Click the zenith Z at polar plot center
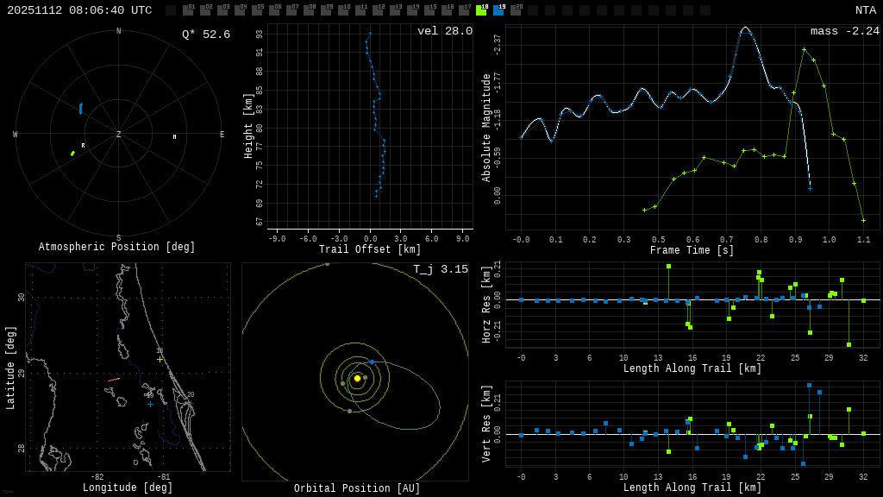Screen dimensions: 883x497 [x=118, y=135]
